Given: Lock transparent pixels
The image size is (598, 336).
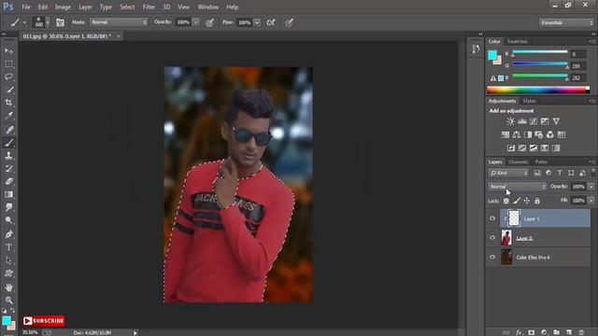Looking at the screenshot, I should pyautogui.click(x=506, y=201).
